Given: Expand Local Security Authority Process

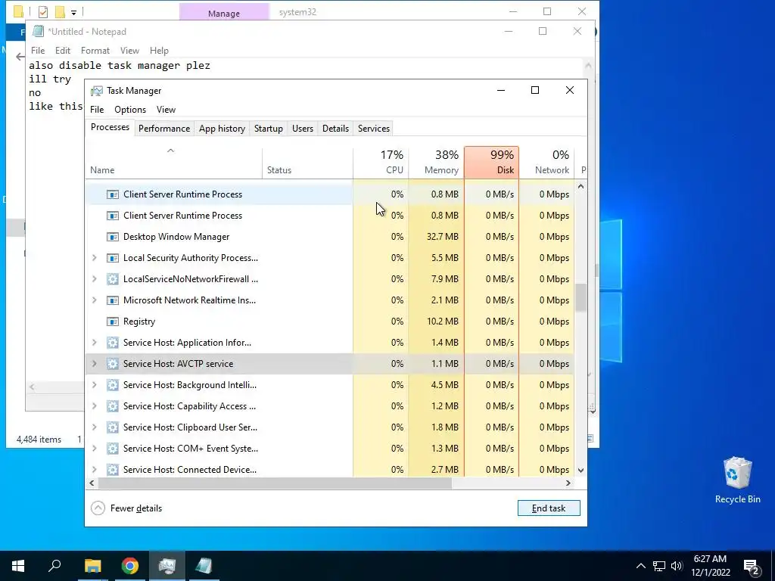Looking at the screenshot, I should click(x=95, y=258).
